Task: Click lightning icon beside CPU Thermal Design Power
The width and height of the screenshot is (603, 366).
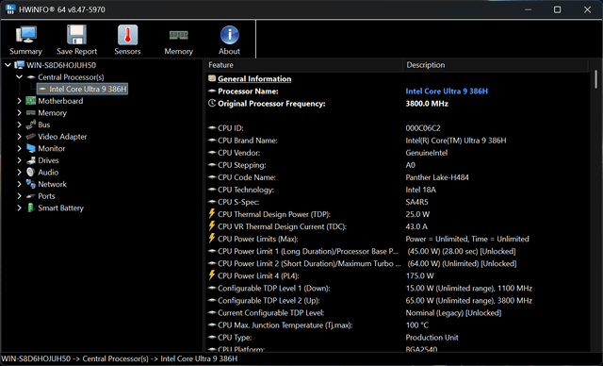Action: tap(211, 213)
